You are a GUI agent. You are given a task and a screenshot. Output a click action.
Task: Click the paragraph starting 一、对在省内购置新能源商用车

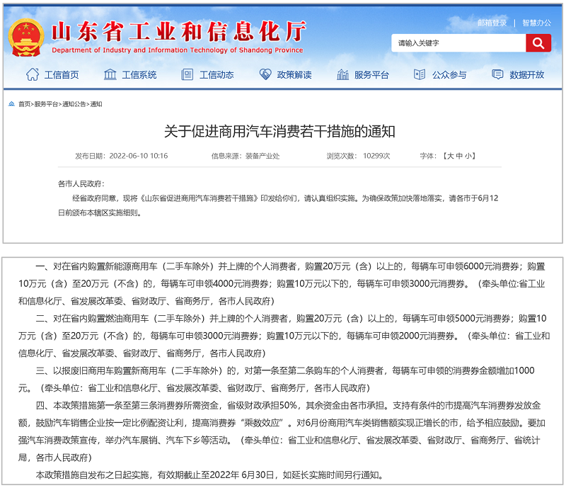point(282,284)
